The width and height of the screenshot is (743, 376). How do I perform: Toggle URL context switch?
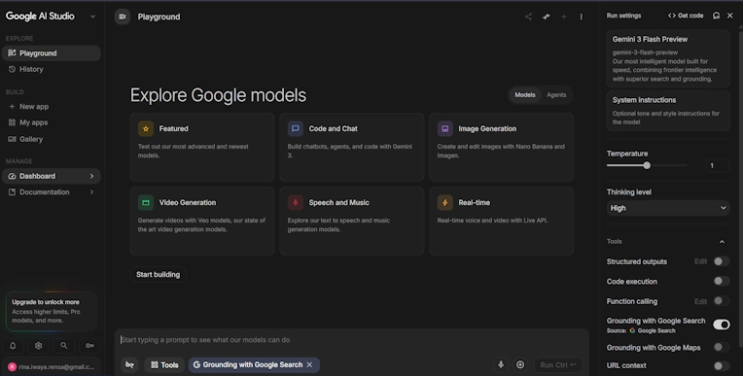coord(722,365)
